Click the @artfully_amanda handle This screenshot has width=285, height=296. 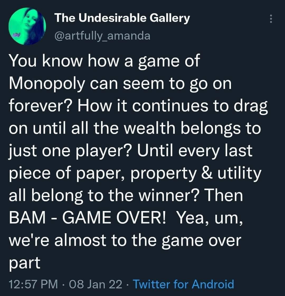[102, 35]
